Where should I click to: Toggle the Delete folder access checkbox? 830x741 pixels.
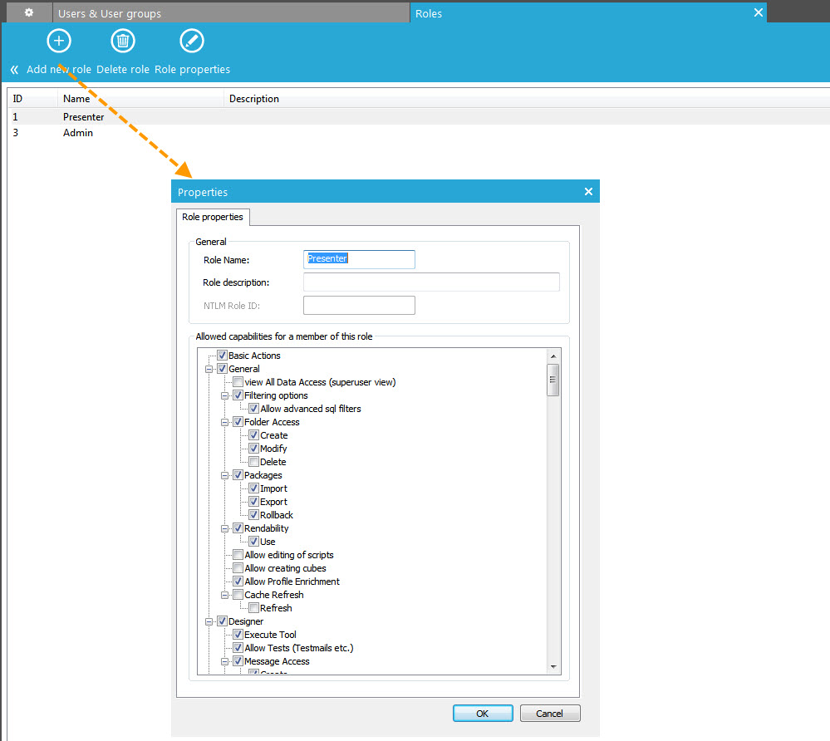tap(254, 462)
